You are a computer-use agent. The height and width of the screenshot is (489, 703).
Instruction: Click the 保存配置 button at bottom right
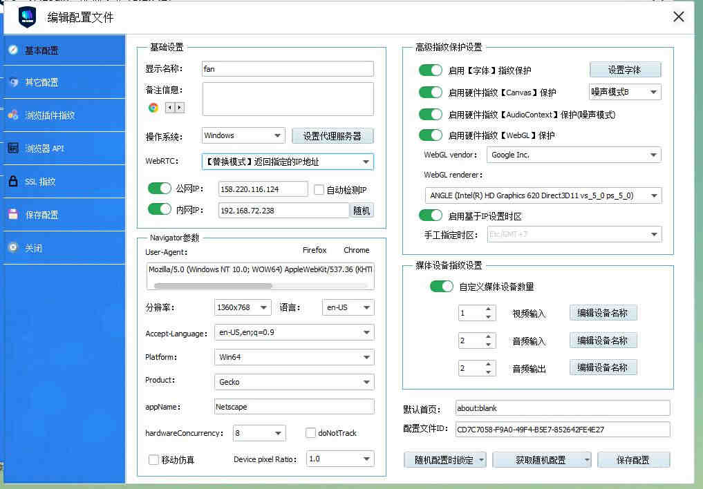pyautogui.click(x=633, y=460)
